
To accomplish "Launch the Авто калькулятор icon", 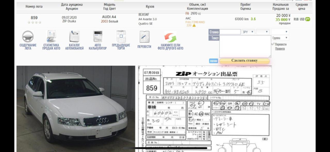I will coord(98,37).
